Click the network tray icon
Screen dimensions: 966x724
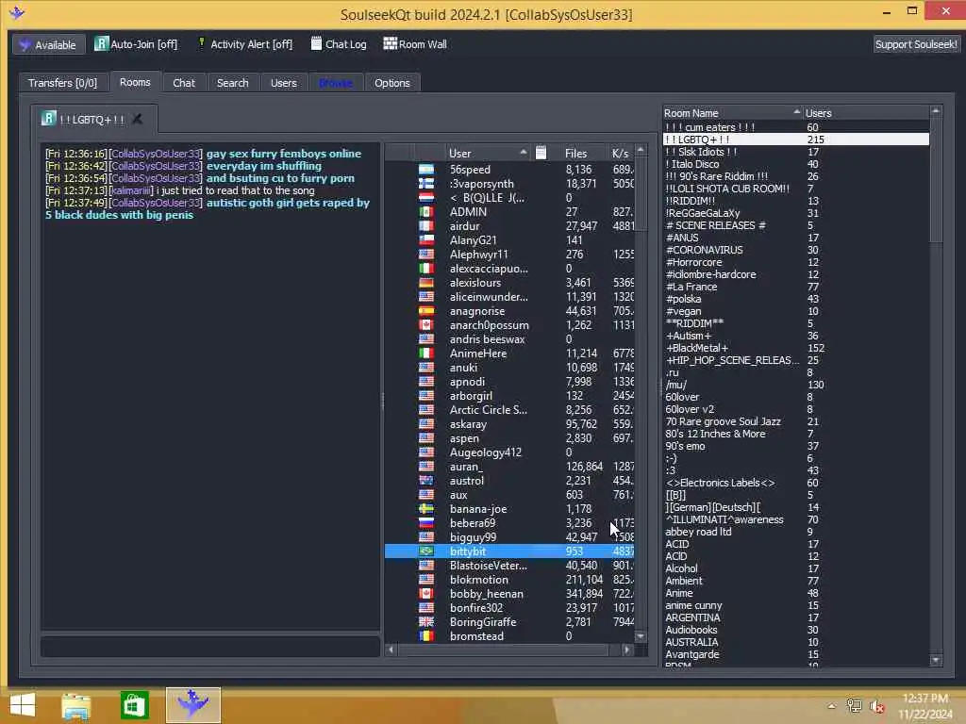854,706
